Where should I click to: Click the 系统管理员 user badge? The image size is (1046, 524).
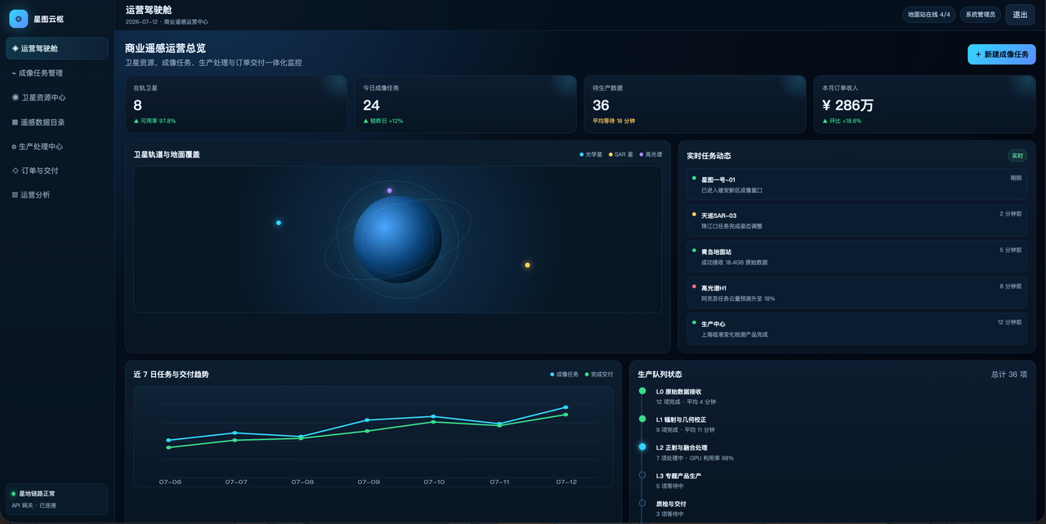click(980, 15)
